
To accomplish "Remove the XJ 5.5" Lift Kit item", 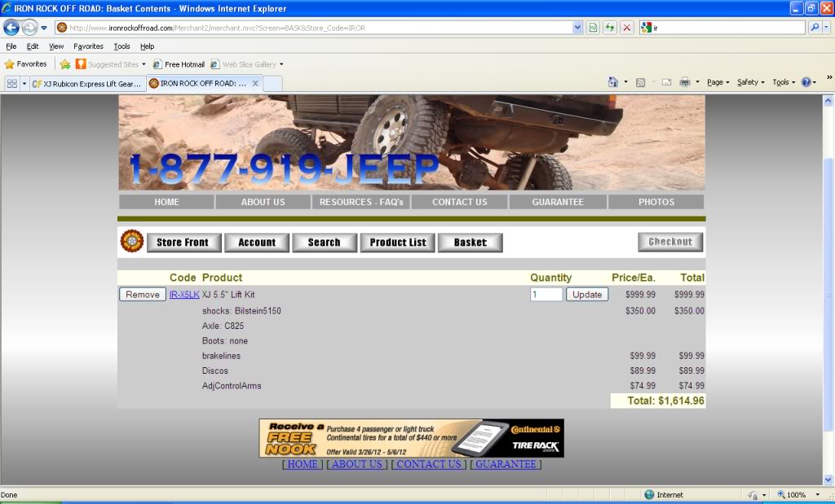I will pyautogui.click(x=143, y=295).
